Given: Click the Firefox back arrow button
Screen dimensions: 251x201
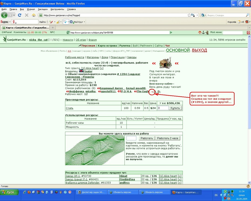Looking at the screenshot, I should [x=4, y=15].
